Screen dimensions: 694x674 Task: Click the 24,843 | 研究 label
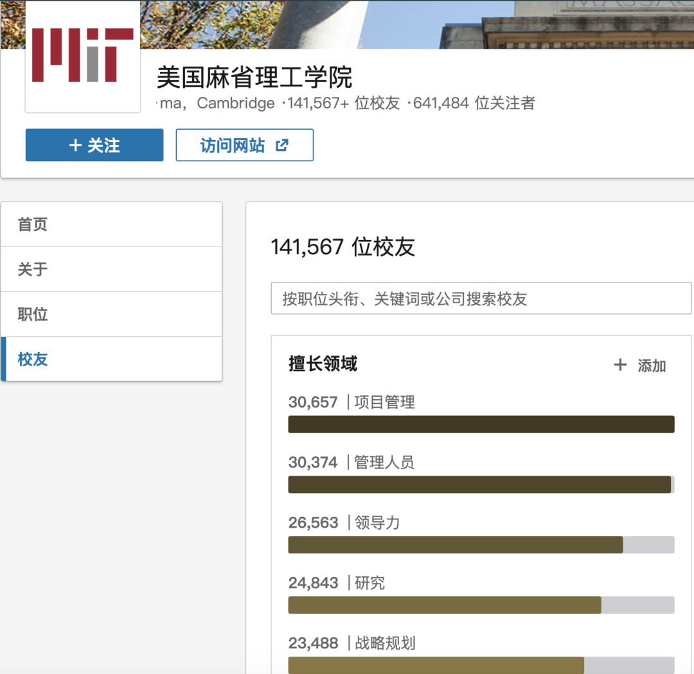point(337,583)
